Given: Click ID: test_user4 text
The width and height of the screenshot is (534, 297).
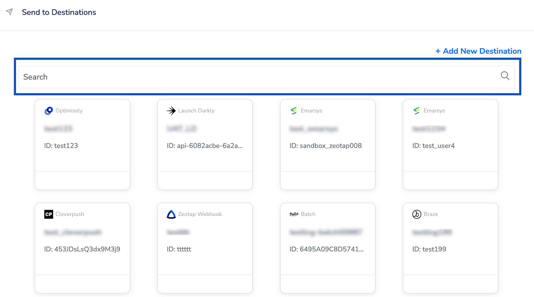Looking at the screenshot, I should [x=434, y=146].
